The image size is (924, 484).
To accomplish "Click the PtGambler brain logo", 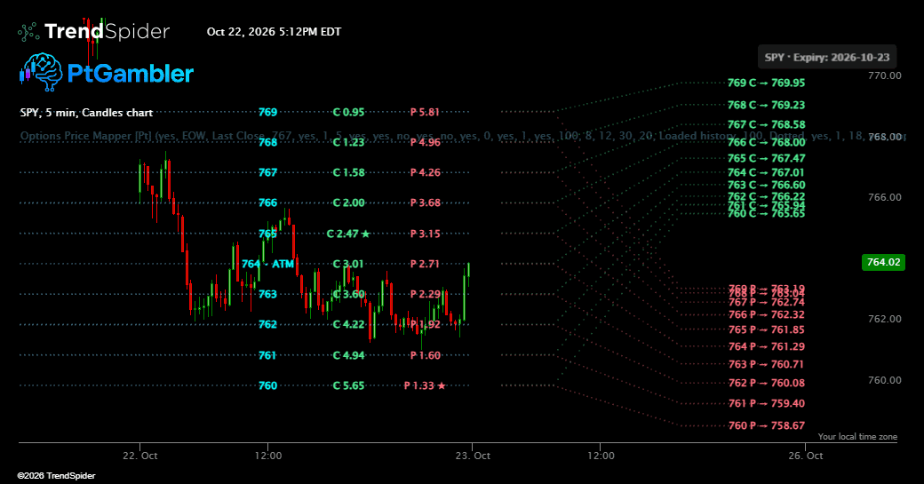I will point(41,73).
